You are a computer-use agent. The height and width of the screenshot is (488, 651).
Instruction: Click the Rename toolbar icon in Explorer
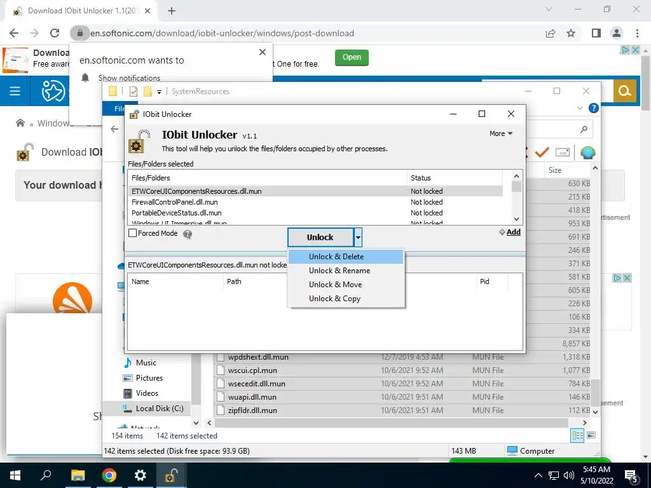click(563, 152)
